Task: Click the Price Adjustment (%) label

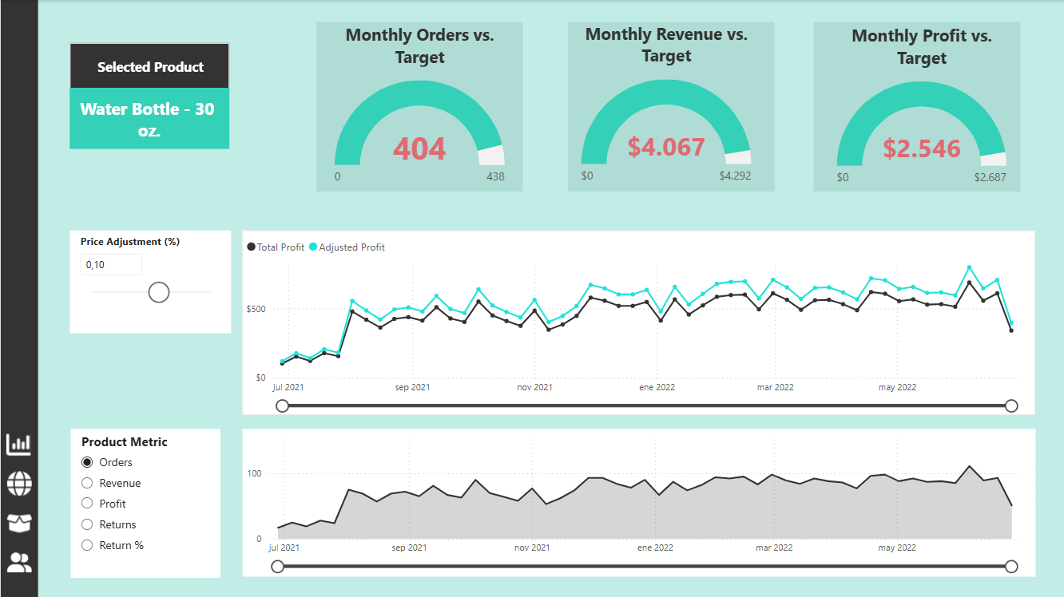Action: pyautogui.click(x=130, y=241)
